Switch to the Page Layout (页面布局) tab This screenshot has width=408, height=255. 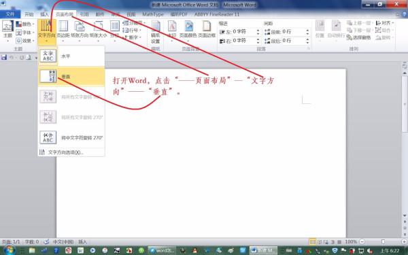click(65, 14)
